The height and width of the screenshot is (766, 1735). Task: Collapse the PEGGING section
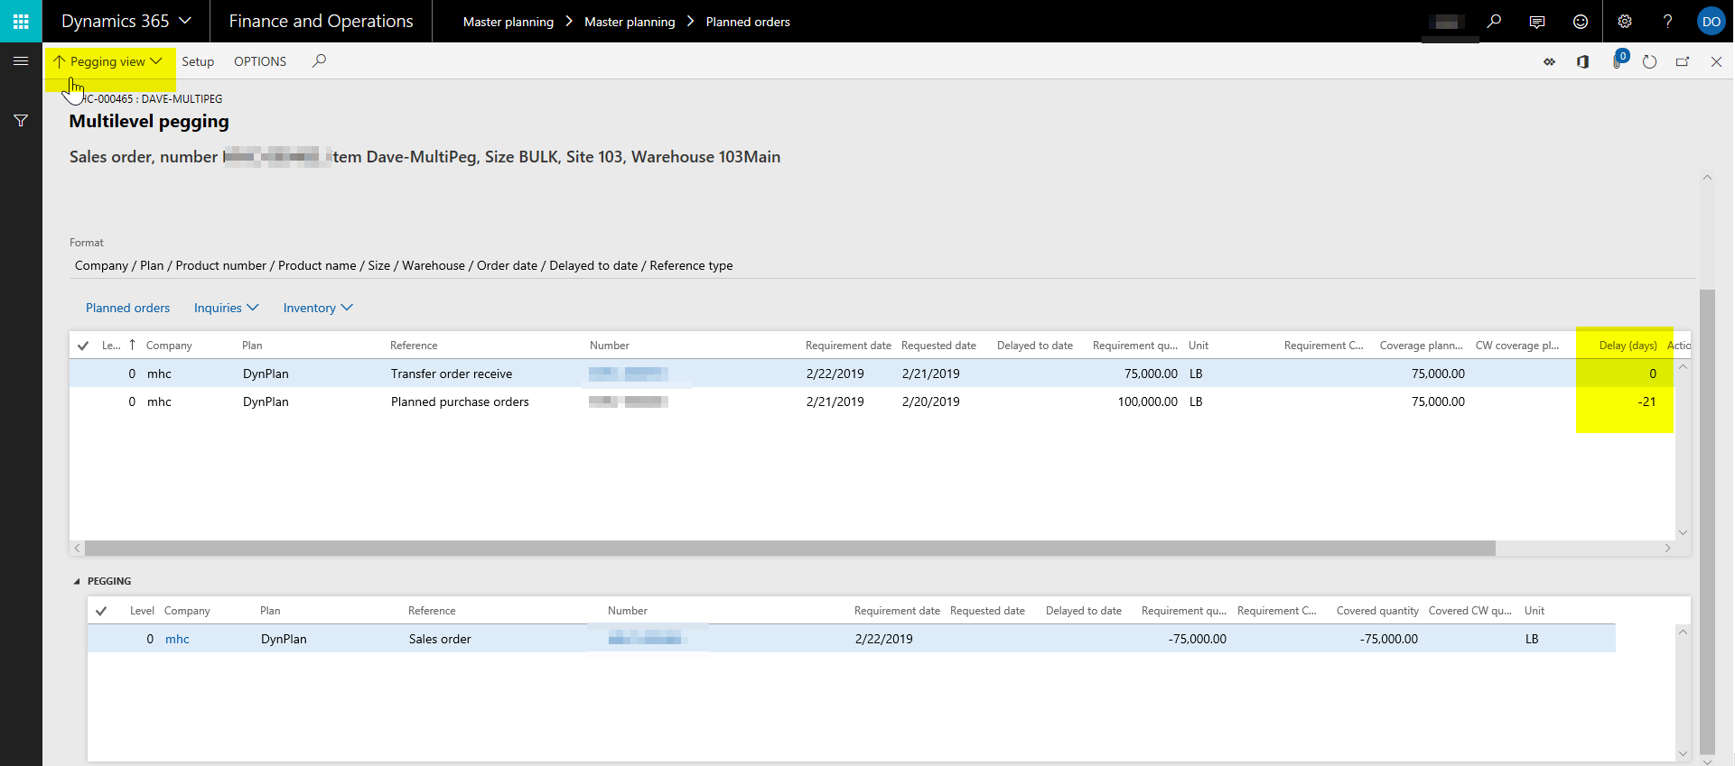point(77,582)
